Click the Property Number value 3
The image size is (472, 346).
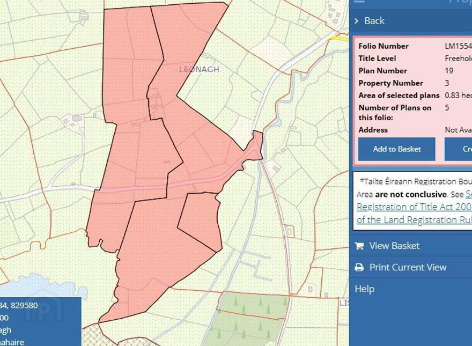[447, 83]
